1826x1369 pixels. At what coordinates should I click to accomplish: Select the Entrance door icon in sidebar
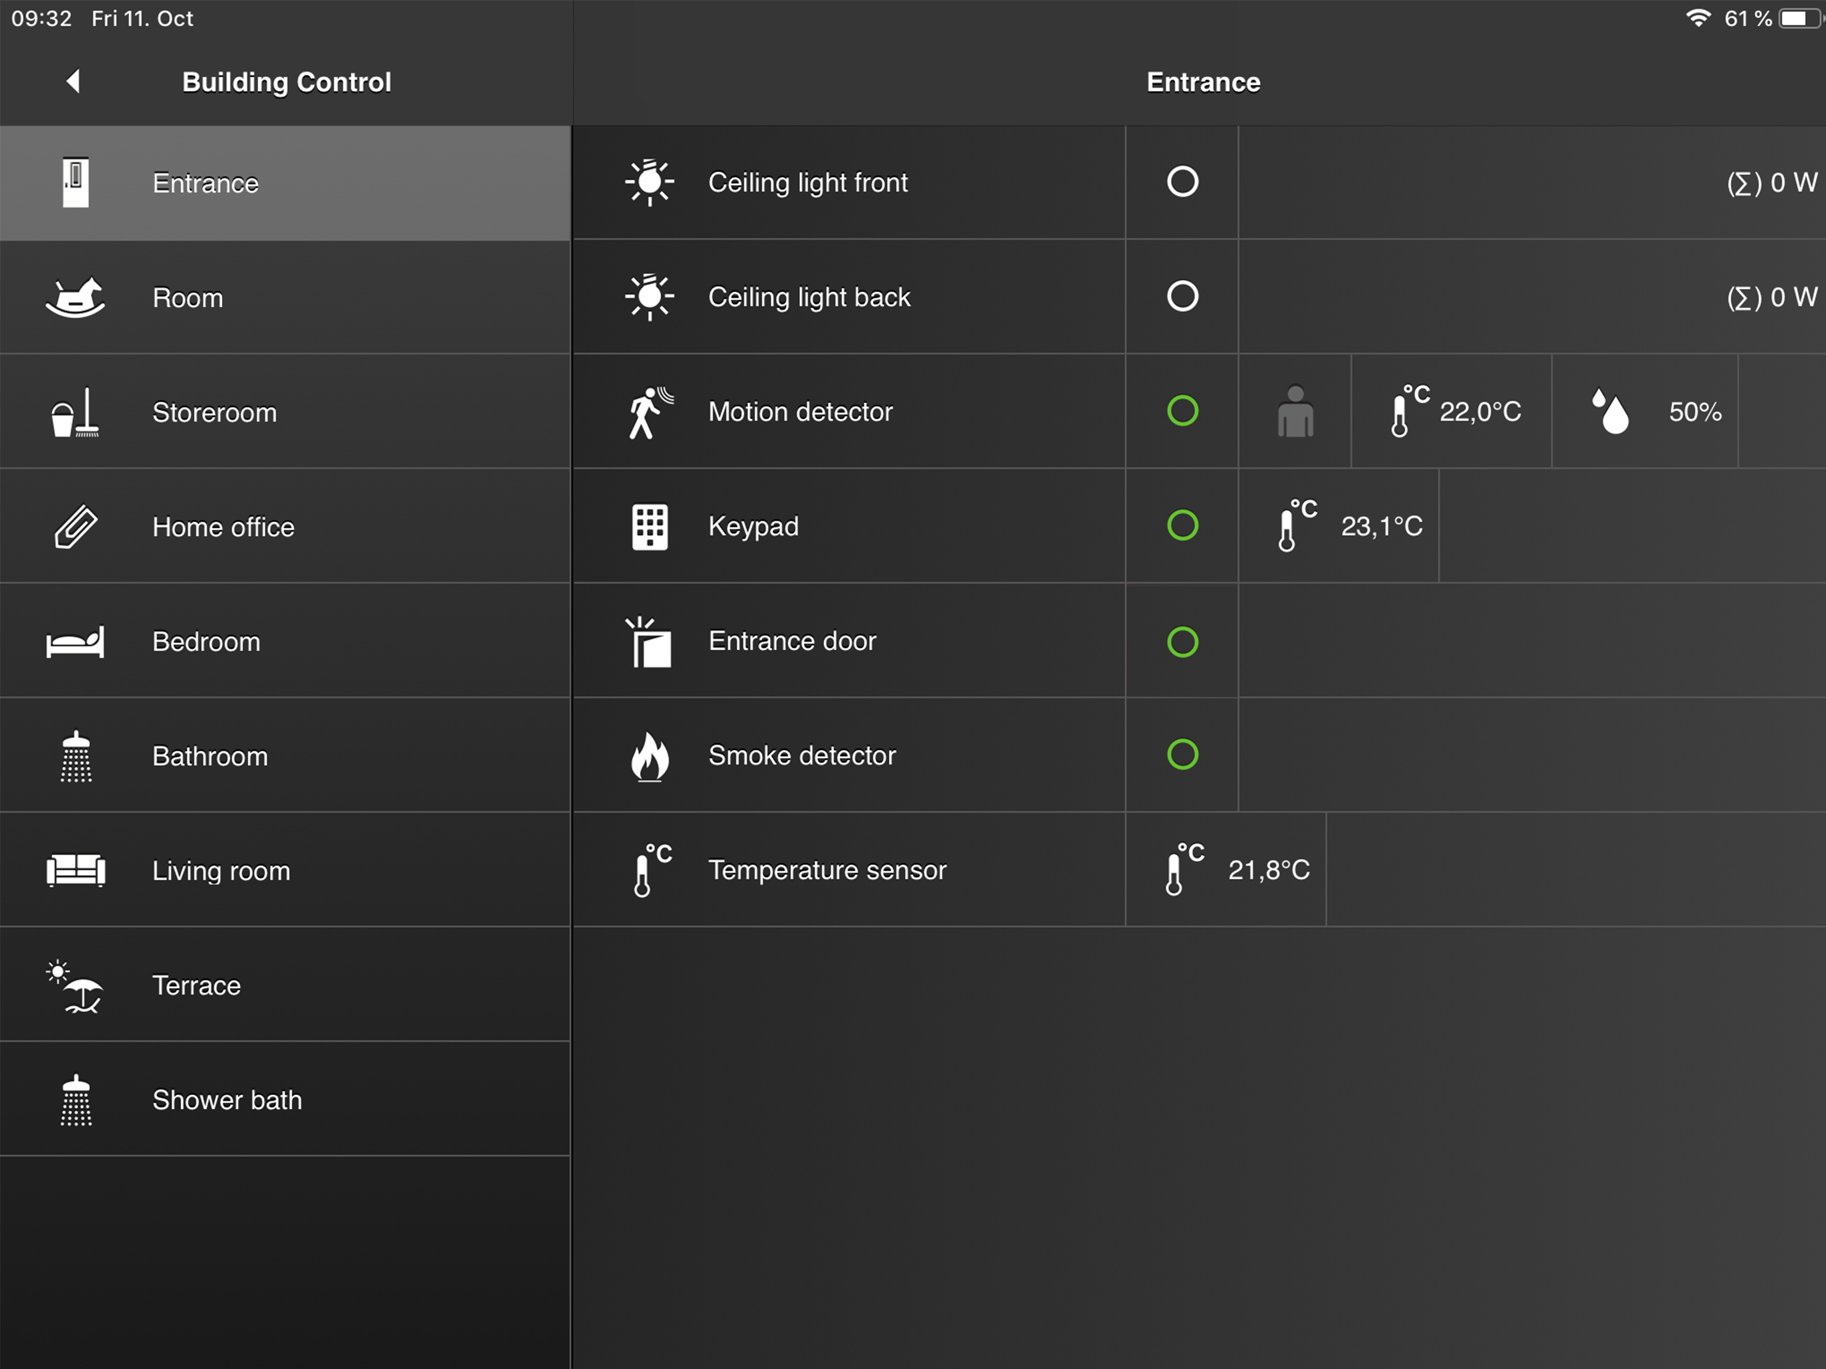click(x=75, y=182)
